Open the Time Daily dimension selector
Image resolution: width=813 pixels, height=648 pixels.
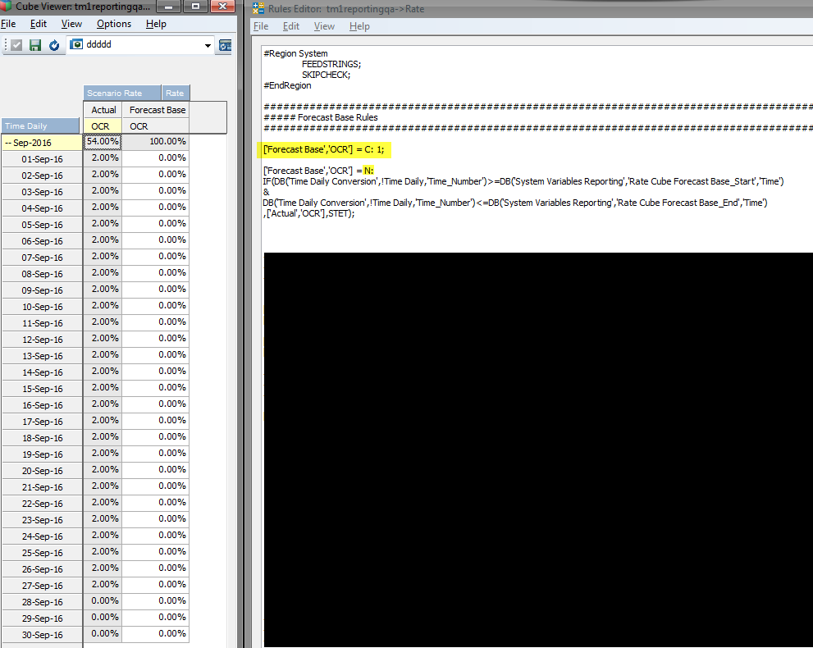[41, 126]
